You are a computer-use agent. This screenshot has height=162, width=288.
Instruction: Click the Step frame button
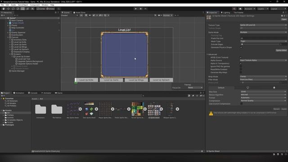coord(146,9)
